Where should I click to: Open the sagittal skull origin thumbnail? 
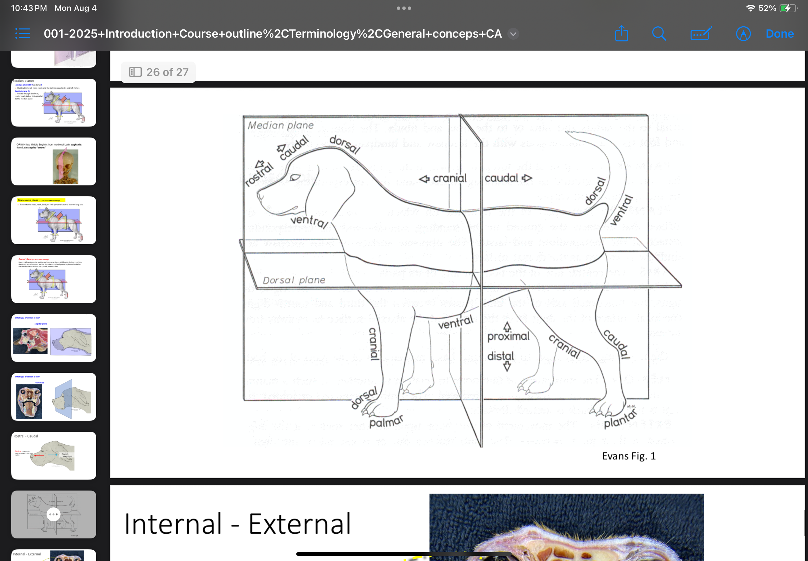click(x=53, y=161)
